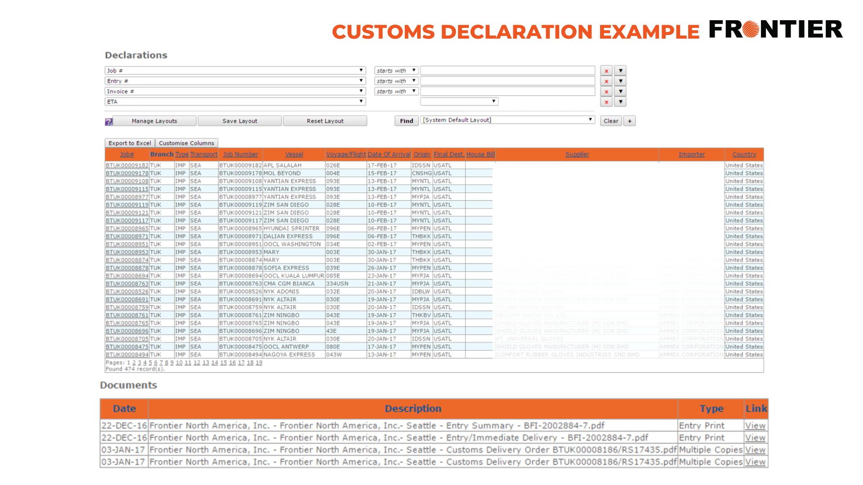This screenshot has width=863, height=485.
Task: Sort by Job# column header
Action: pos(127,154)
